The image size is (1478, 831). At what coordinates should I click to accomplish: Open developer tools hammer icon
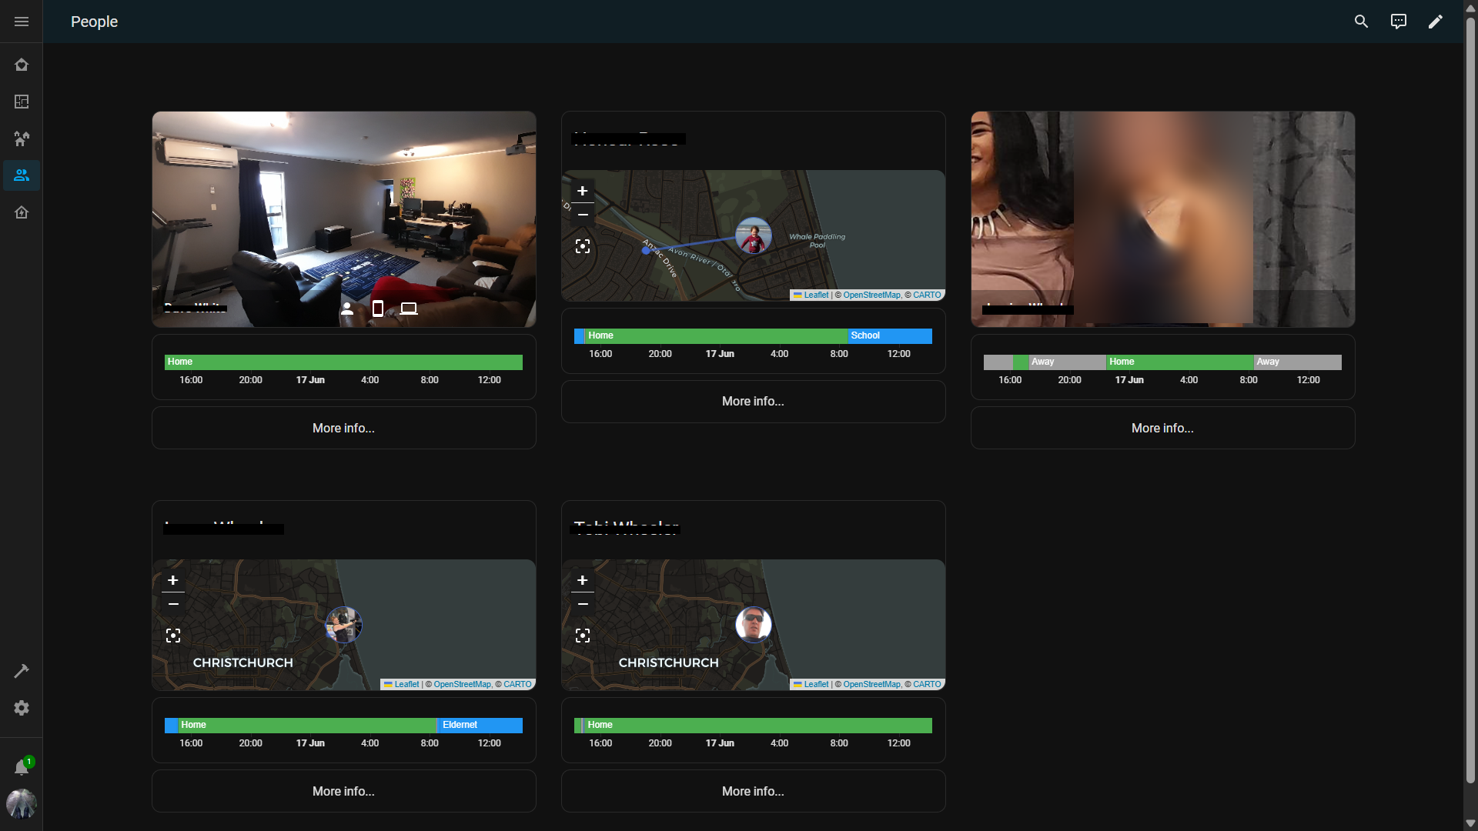coord(22,671)
